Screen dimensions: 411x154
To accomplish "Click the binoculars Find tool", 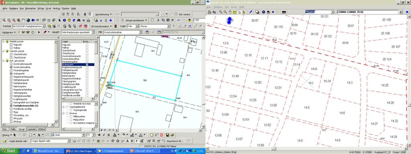I will tap(79, 20).
